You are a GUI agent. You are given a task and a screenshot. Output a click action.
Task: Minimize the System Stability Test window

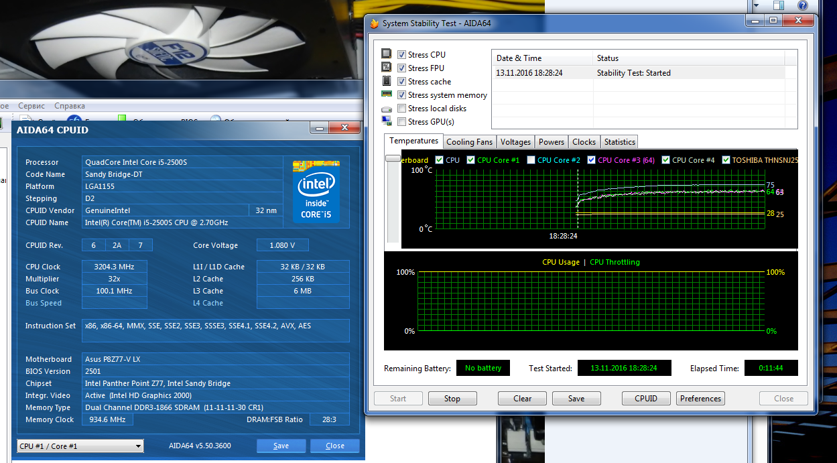(x=756, y=21)
